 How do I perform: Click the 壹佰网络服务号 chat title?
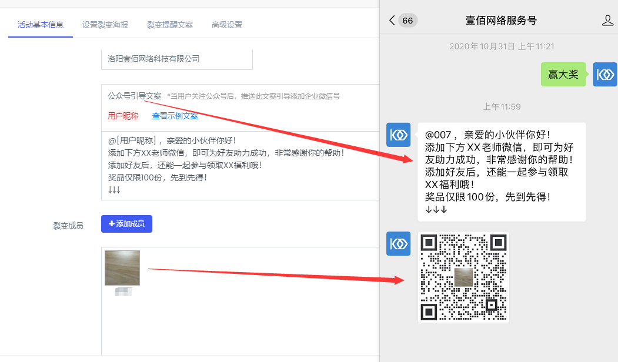click(x=501, y=21)
